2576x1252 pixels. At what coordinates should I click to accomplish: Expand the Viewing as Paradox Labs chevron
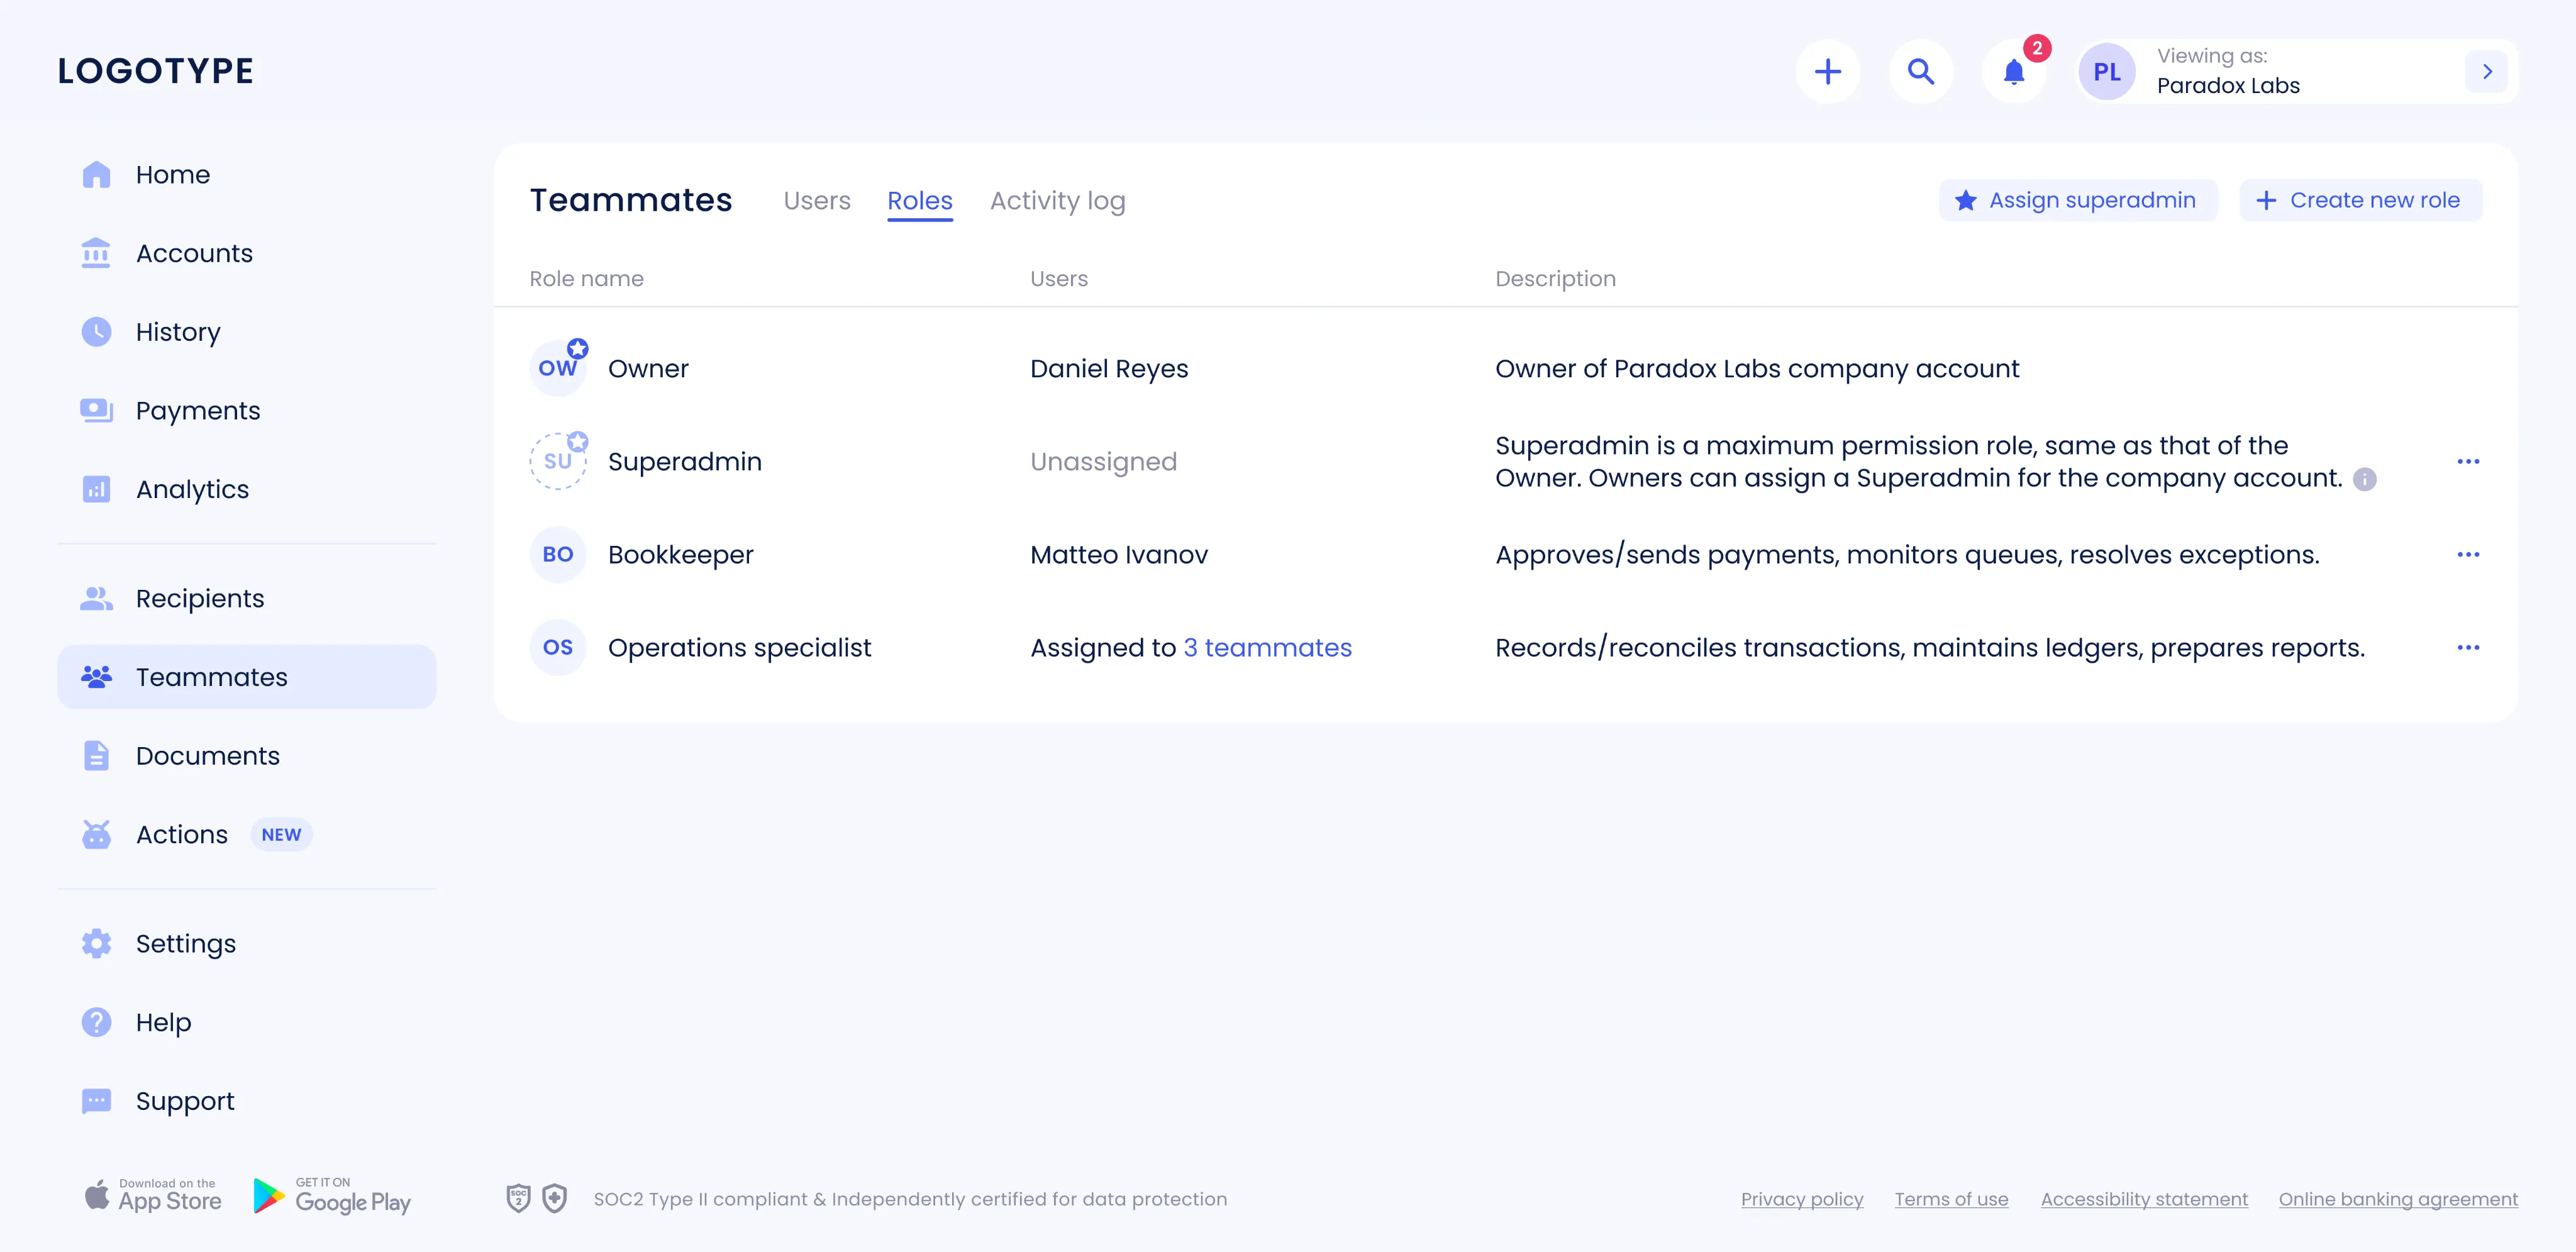(x=2486, y=72)
